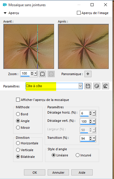Select the Bord method radio button
This screenshot has height=179, width=114.
pos(18,114)
